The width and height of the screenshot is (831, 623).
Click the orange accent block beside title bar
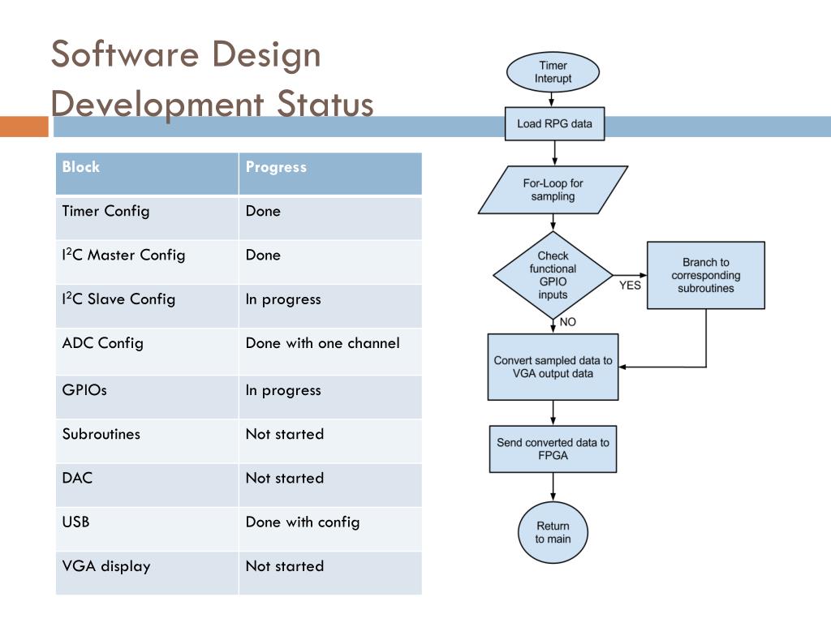24,127
